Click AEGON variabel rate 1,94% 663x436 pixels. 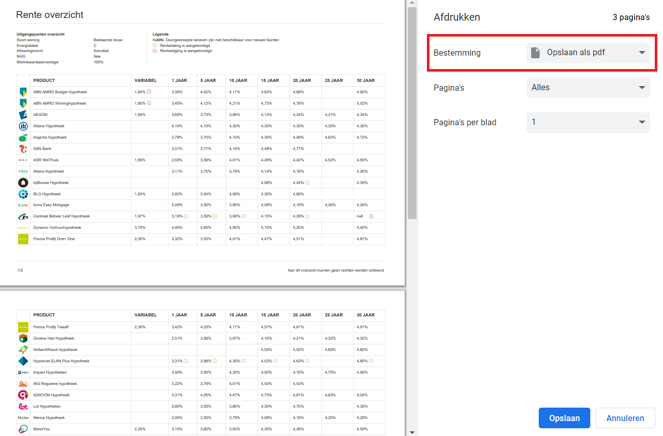140,114
